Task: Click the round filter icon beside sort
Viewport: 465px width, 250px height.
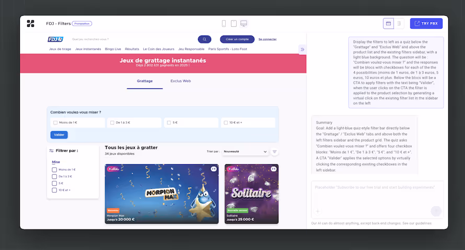Action: pos(275,152)
